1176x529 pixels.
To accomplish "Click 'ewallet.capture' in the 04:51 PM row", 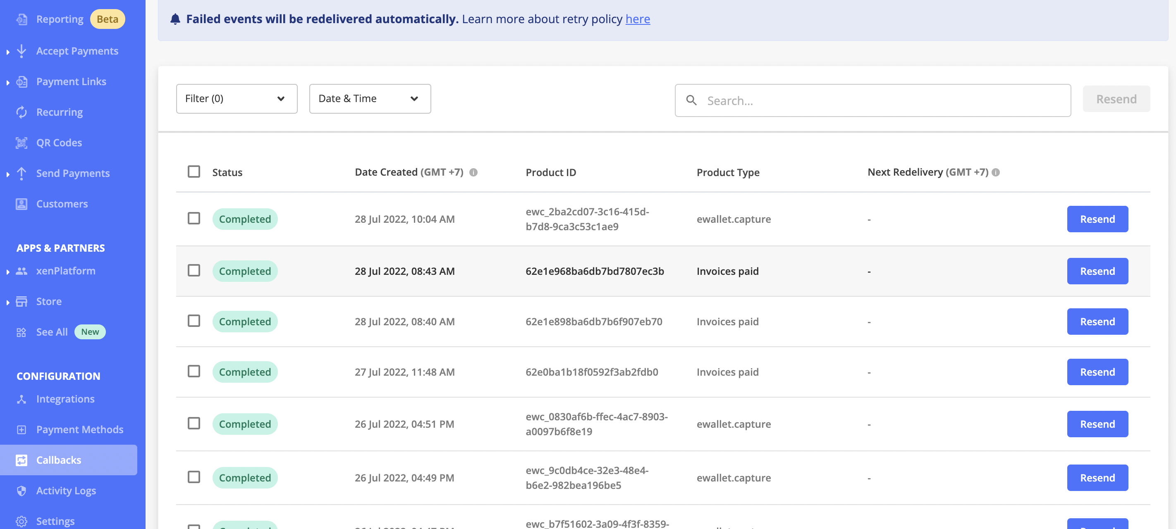I will pyautogui.click(x=734, y=424).
